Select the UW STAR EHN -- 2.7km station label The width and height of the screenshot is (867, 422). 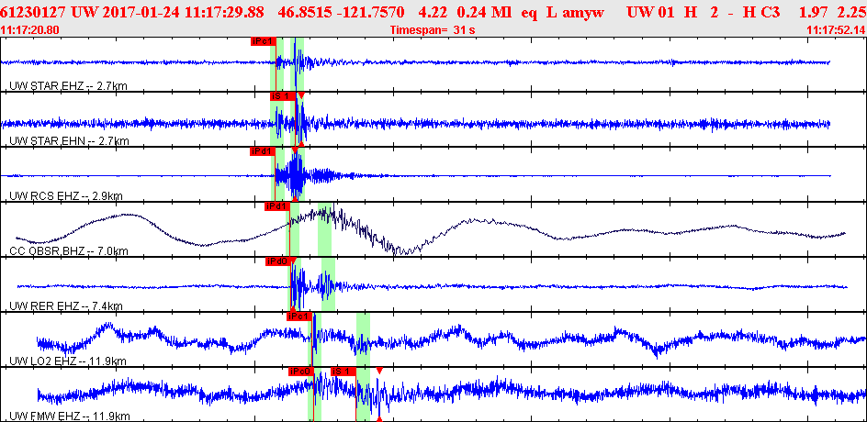70,141
